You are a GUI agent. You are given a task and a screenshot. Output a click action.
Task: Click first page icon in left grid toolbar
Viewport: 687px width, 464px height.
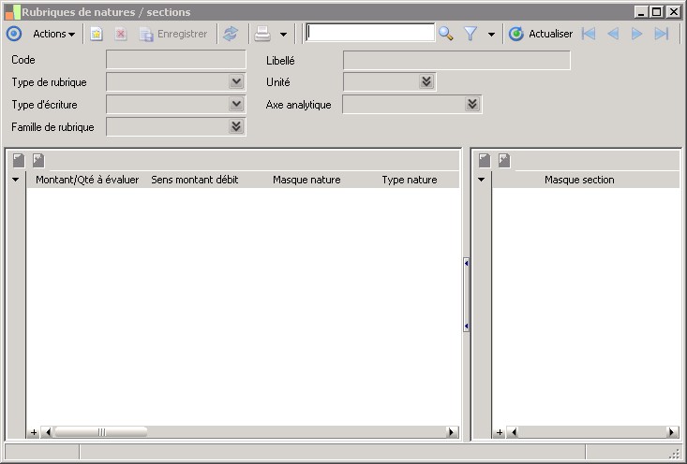tap(19, 161)
